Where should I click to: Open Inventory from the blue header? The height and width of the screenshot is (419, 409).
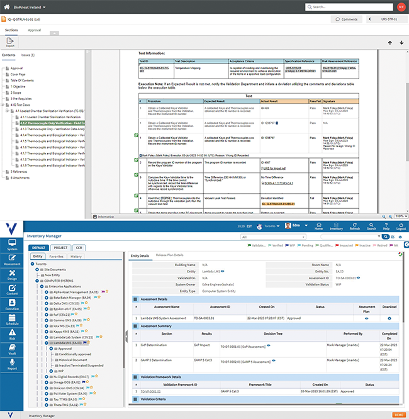coord(336,226)
